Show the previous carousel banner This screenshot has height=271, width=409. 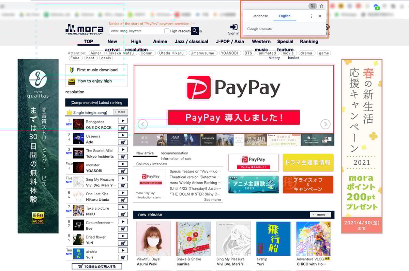tap(142, 124)
